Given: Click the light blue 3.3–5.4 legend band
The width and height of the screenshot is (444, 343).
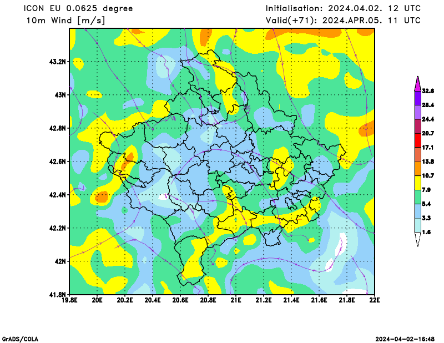Looking at the screenshot, I should pyautogui.click(x=418, y=211).
